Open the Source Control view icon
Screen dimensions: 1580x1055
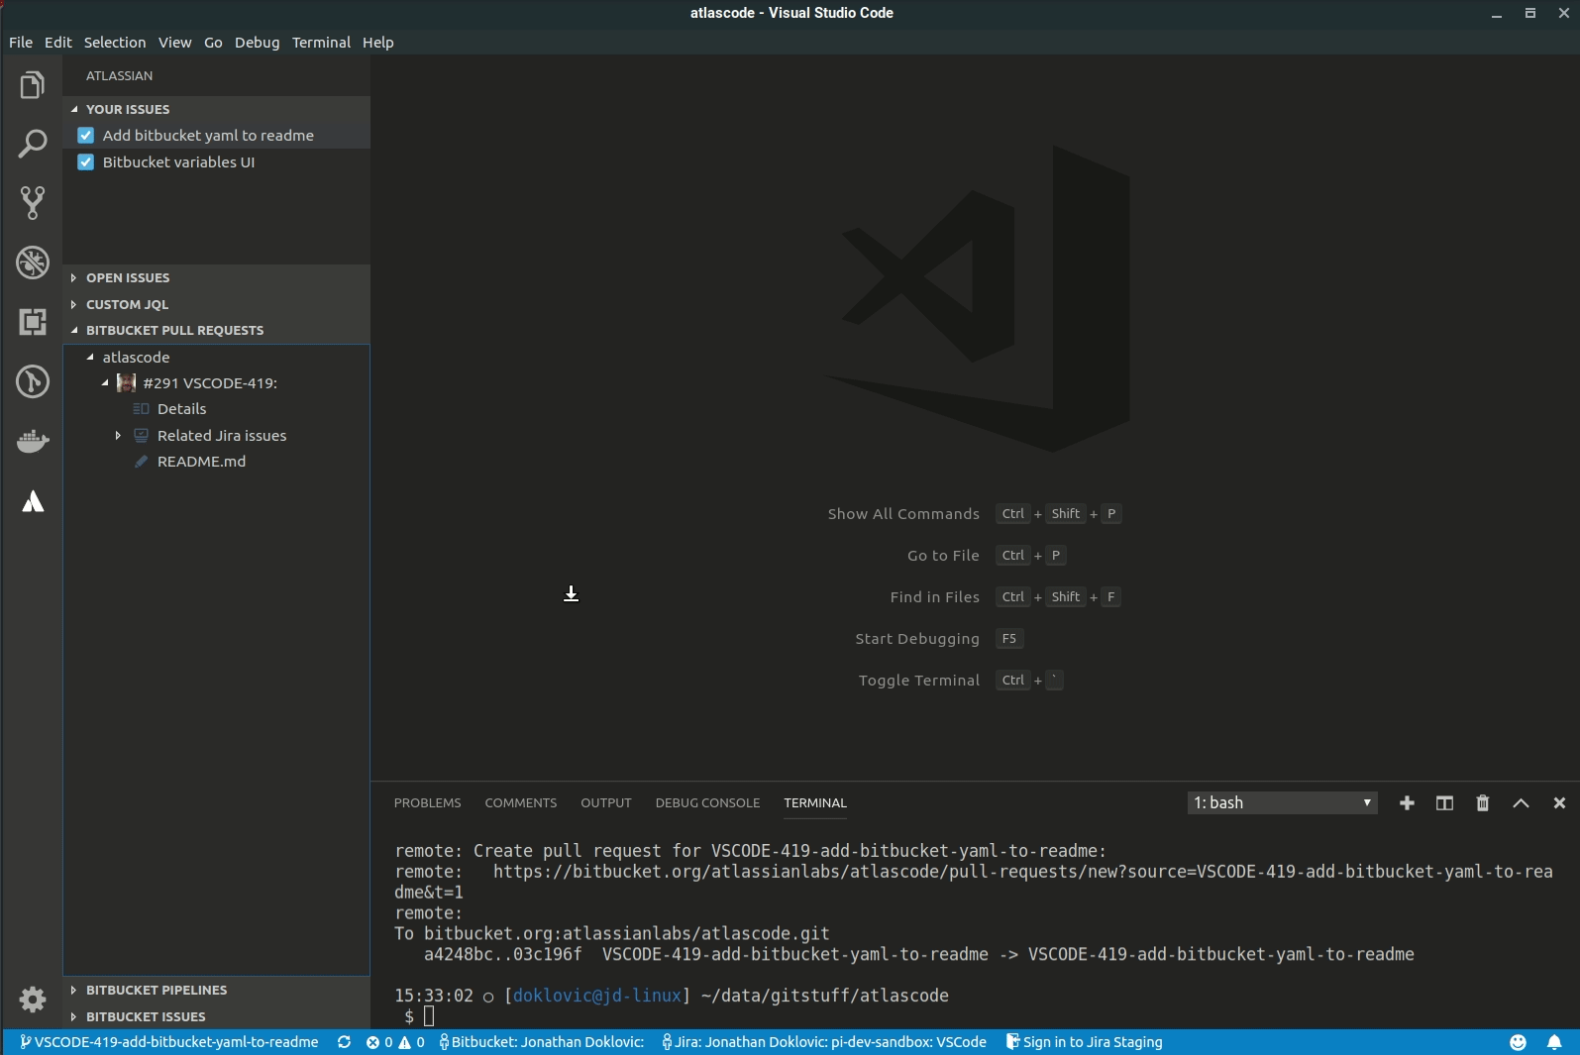tap(33, 203)
